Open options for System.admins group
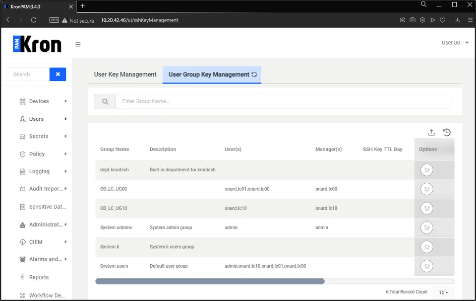The width and height of the screenshot is (476, 301). (x=427, y=228)
